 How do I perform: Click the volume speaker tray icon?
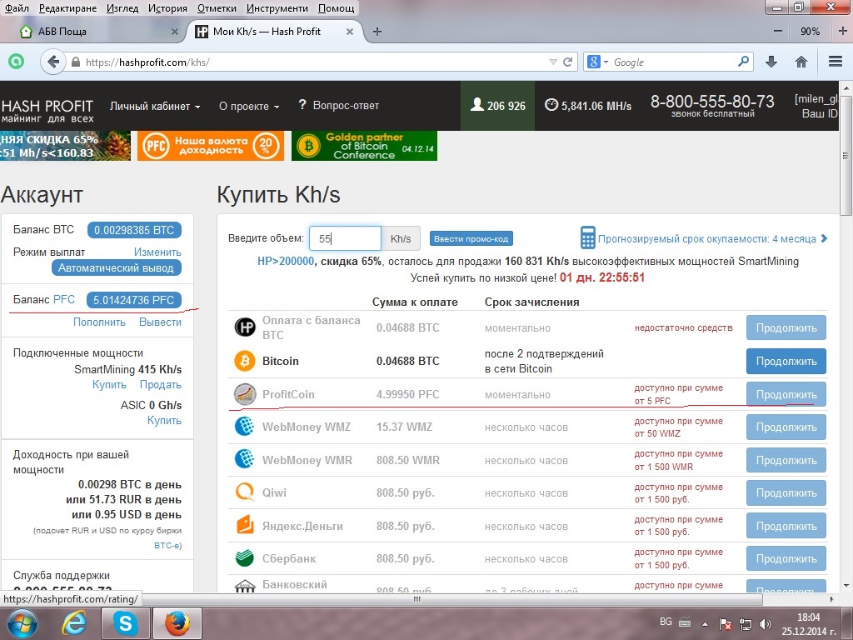coord(766,624)
